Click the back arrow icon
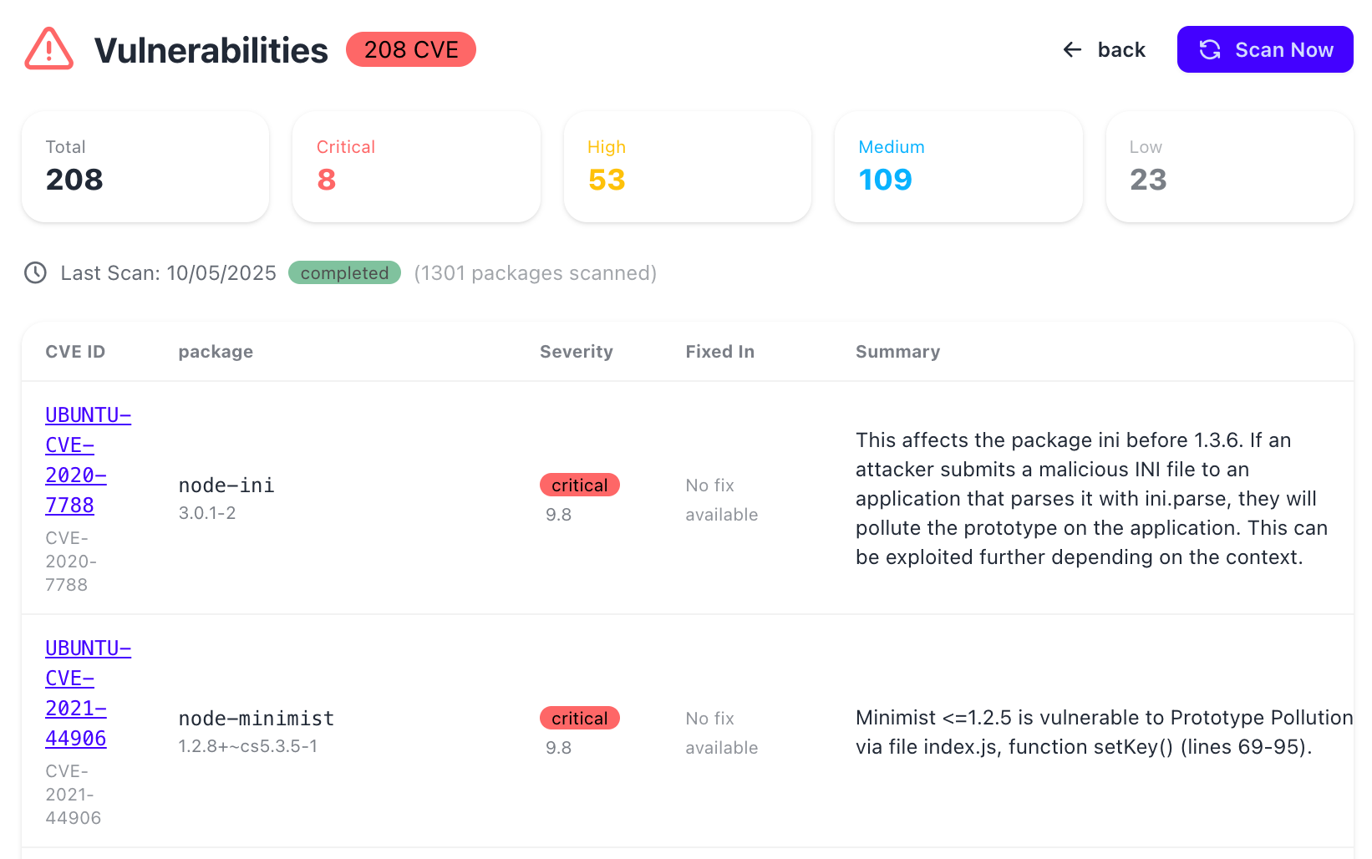 tap(1072, 50)
